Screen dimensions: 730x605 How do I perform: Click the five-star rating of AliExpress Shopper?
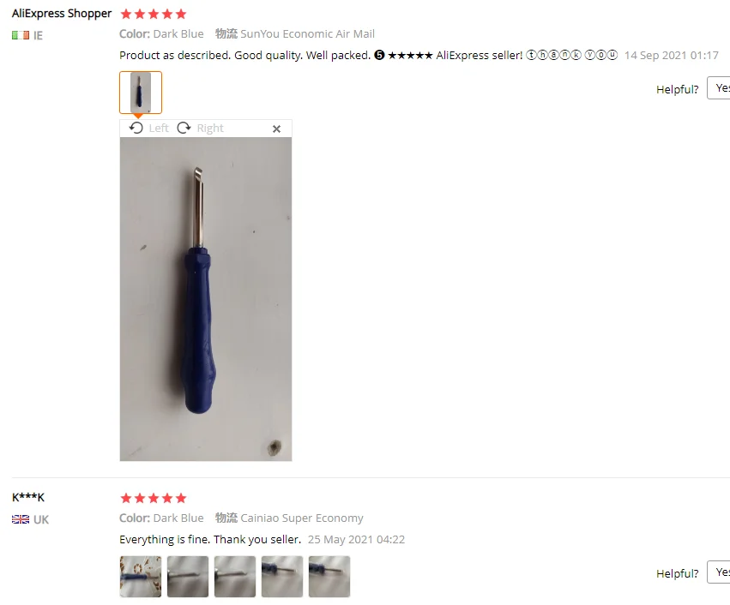[154, 14]
